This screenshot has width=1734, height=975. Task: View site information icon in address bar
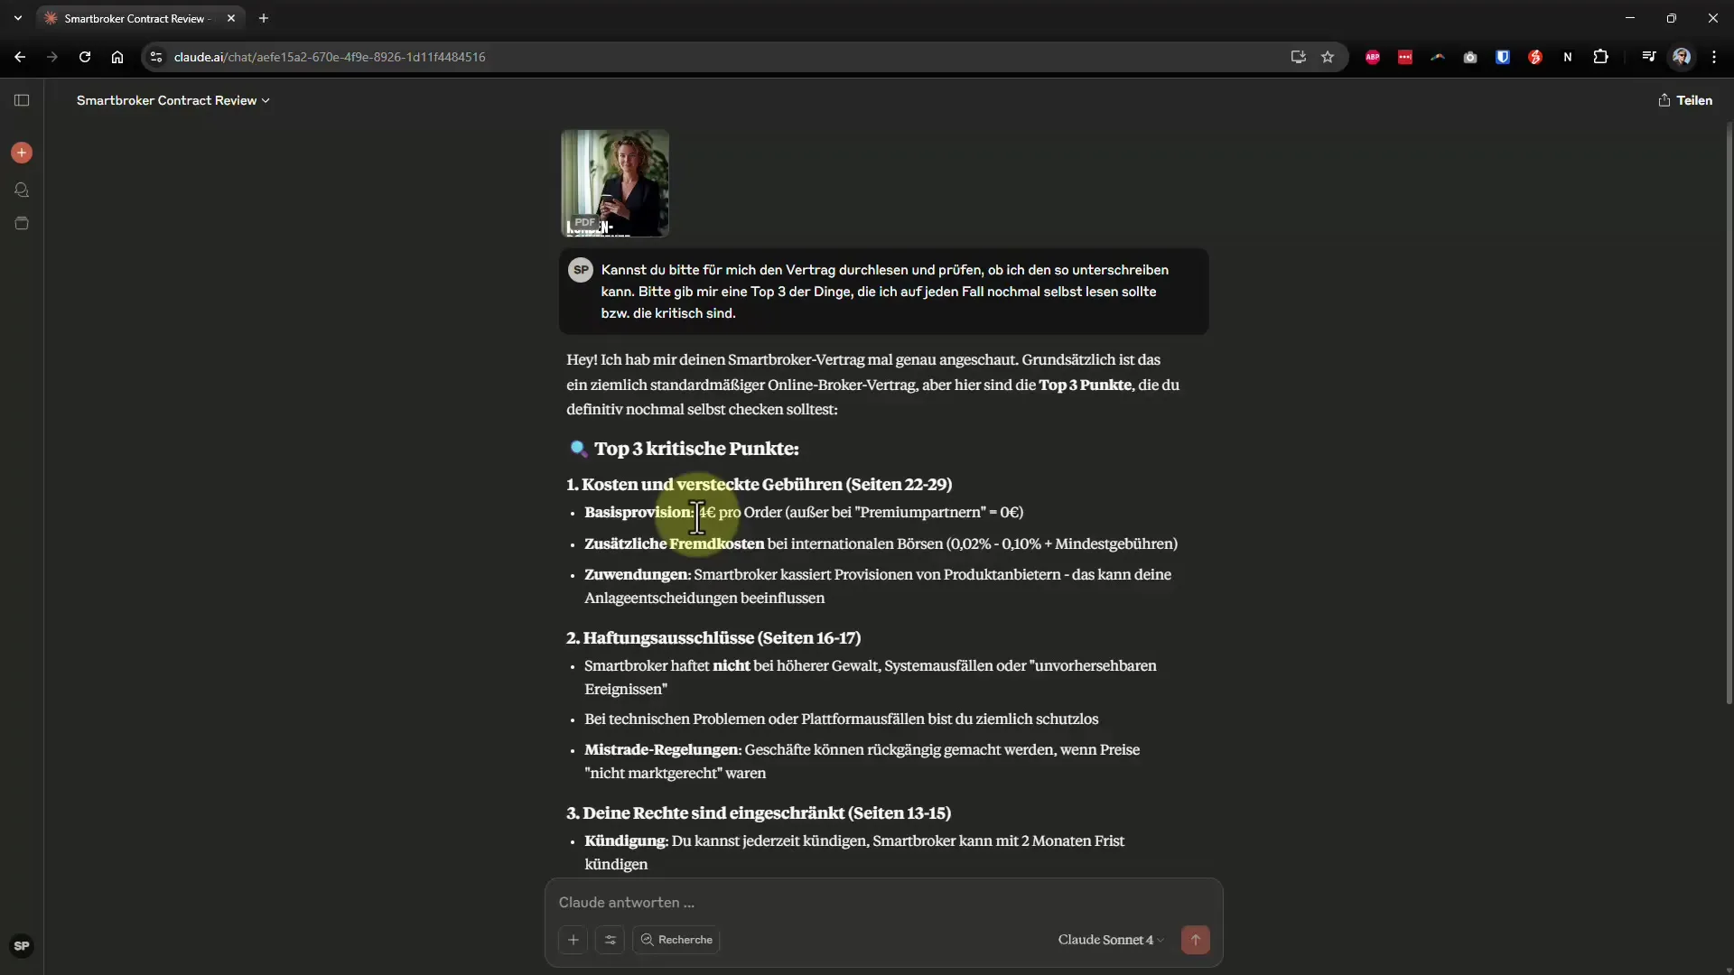click(x=156, y=57)
